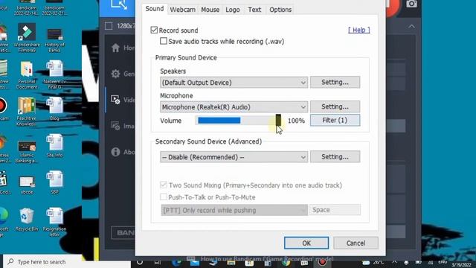476x268 pixels.
Task: Click the Speakers Setting... button
Action: 335,82
